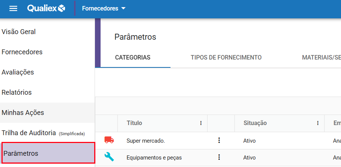Select Minhas Ações in sidebar
The width and height of the screenshot is (341, 167).
point(23,113)
